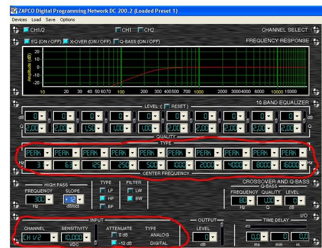This screenshot has width=322, height=248.
Task: Select the BW filter option
Action: click(x=130, y=198)
